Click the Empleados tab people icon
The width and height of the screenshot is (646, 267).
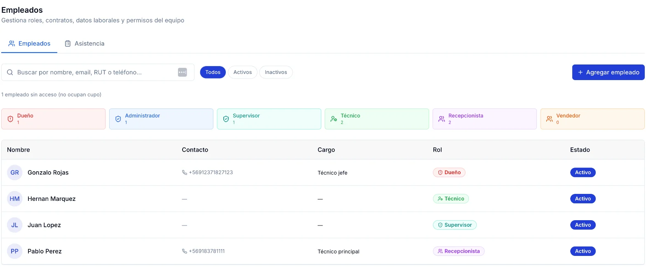point(12,44)
